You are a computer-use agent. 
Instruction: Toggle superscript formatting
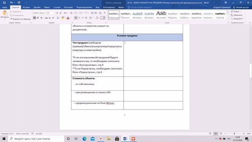click(x=53, y=18)
